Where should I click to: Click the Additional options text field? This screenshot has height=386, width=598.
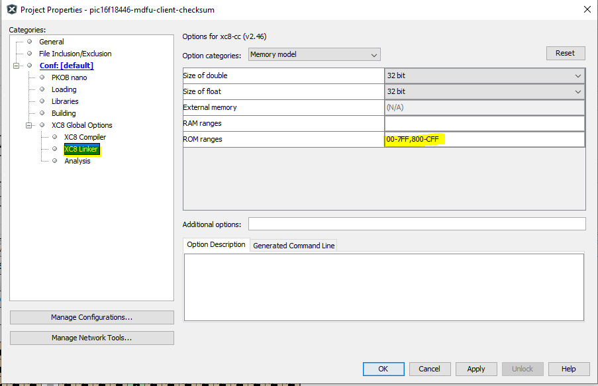click(x=417, y=224)
